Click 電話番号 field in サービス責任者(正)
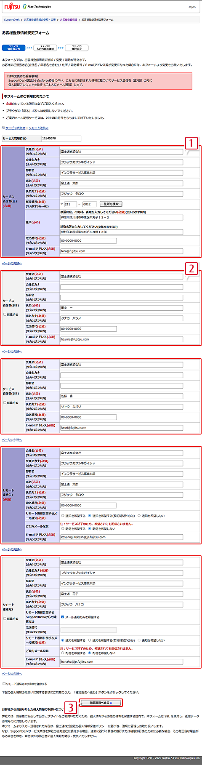 (88, 241)
